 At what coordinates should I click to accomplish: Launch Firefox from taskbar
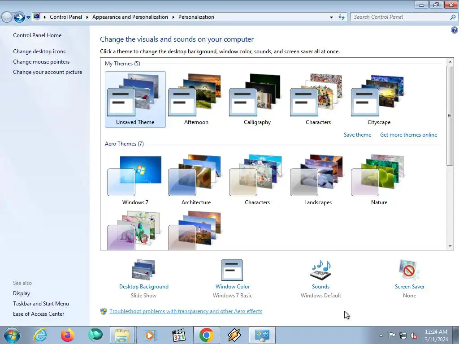[x=67, y=335]
